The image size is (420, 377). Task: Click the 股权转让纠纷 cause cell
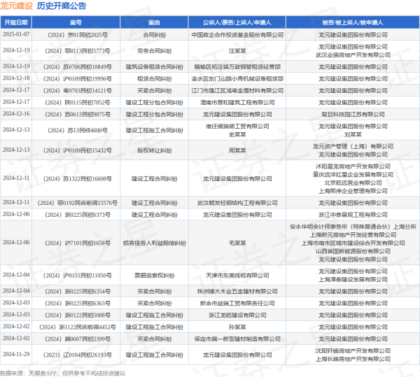click(154, 150)
